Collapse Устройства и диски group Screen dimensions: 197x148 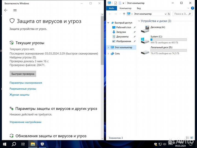[x=139, y=21]
